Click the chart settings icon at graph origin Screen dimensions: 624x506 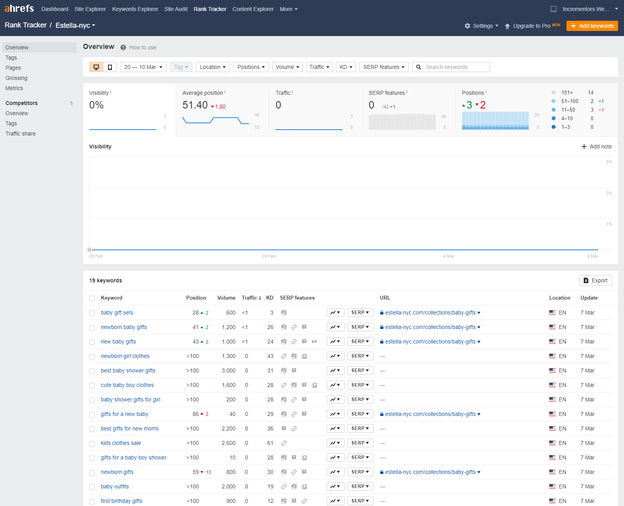click(89, 250)
